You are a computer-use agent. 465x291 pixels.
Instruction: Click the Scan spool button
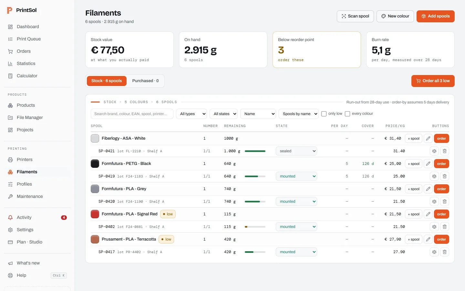355,16
